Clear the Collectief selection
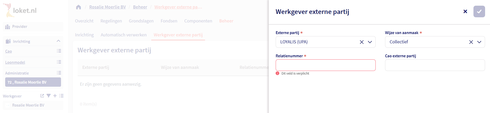The image size is (490, 113). [x=471, y=42]
